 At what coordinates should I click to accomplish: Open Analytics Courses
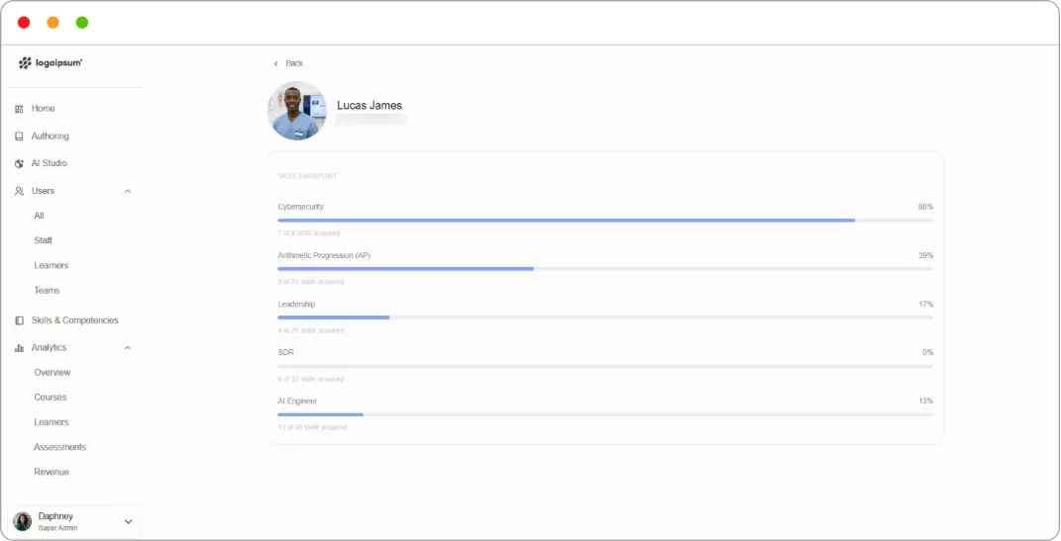click(x=51, y=398)
